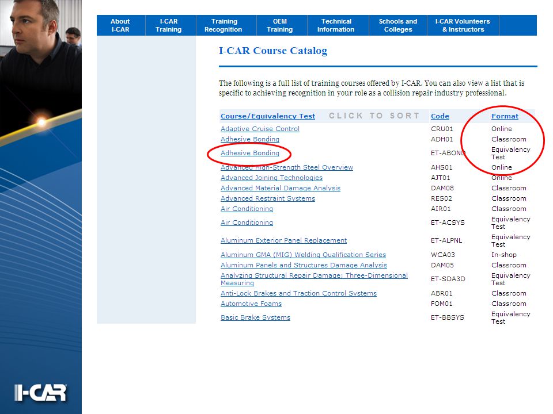Image resolution: width=553 pixels, height=414 pixels.
Task: Open Aluminum GMA (MIG) Welding Qualification Series
Action: pos(304,255)
